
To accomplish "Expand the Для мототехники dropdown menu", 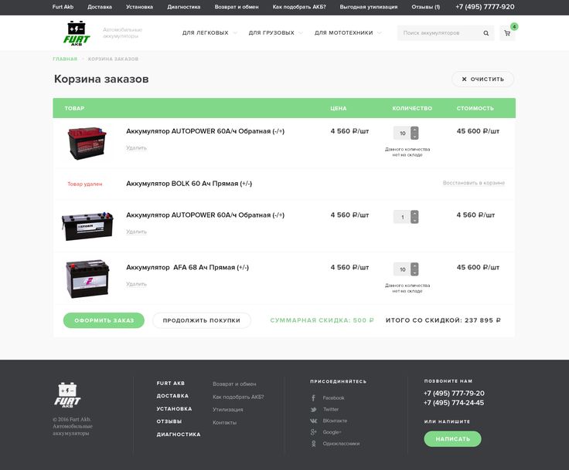I will click(347, 33).
